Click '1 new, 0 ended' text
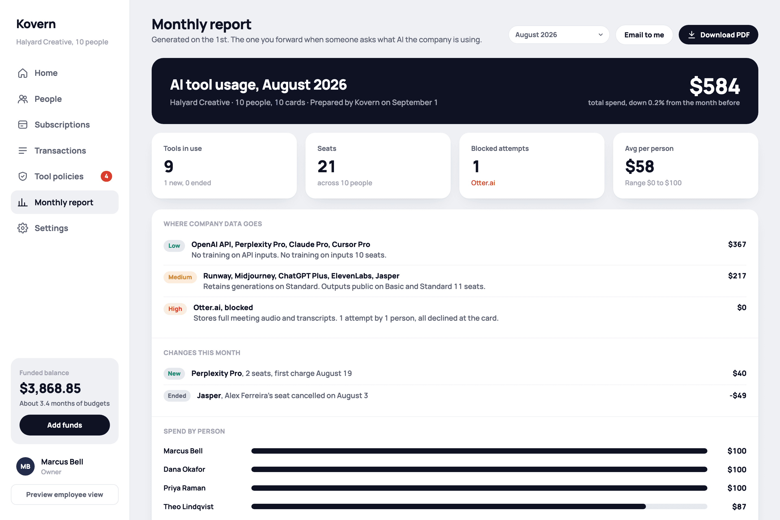 [x=187, y=183]
